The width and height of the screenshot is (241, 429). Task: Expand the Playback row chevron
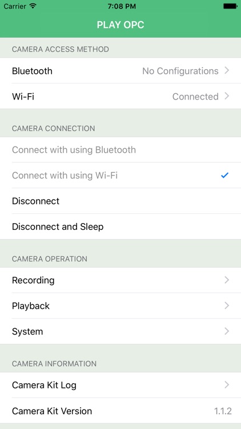(x=227, y=305)
